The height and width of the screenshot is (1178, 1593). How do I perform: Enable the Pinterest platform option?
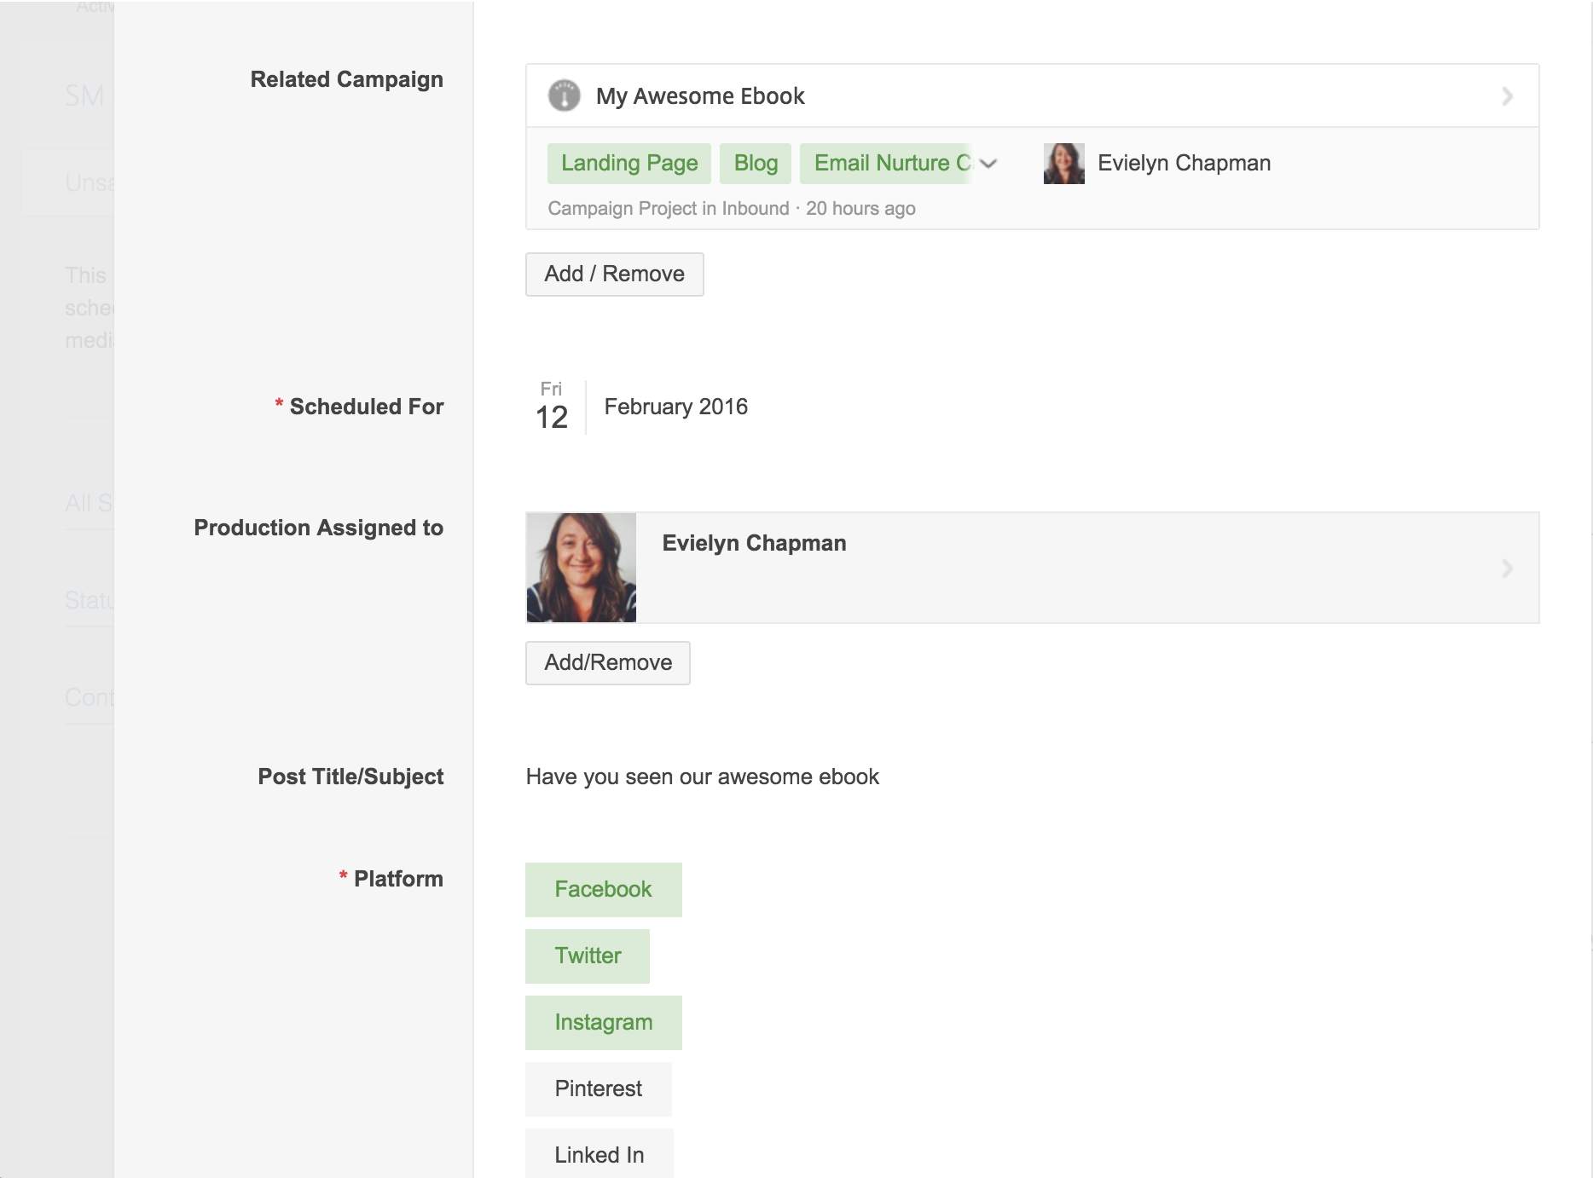[x=598, y=1089]
